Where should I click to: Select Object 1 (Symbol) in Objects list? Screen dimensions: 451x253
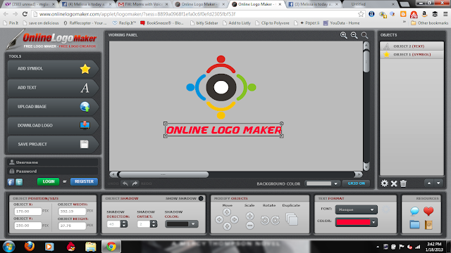coord(412,55)
